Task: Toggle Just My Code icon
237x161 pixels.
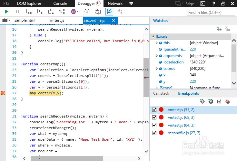Action: (x=109, y=12)
